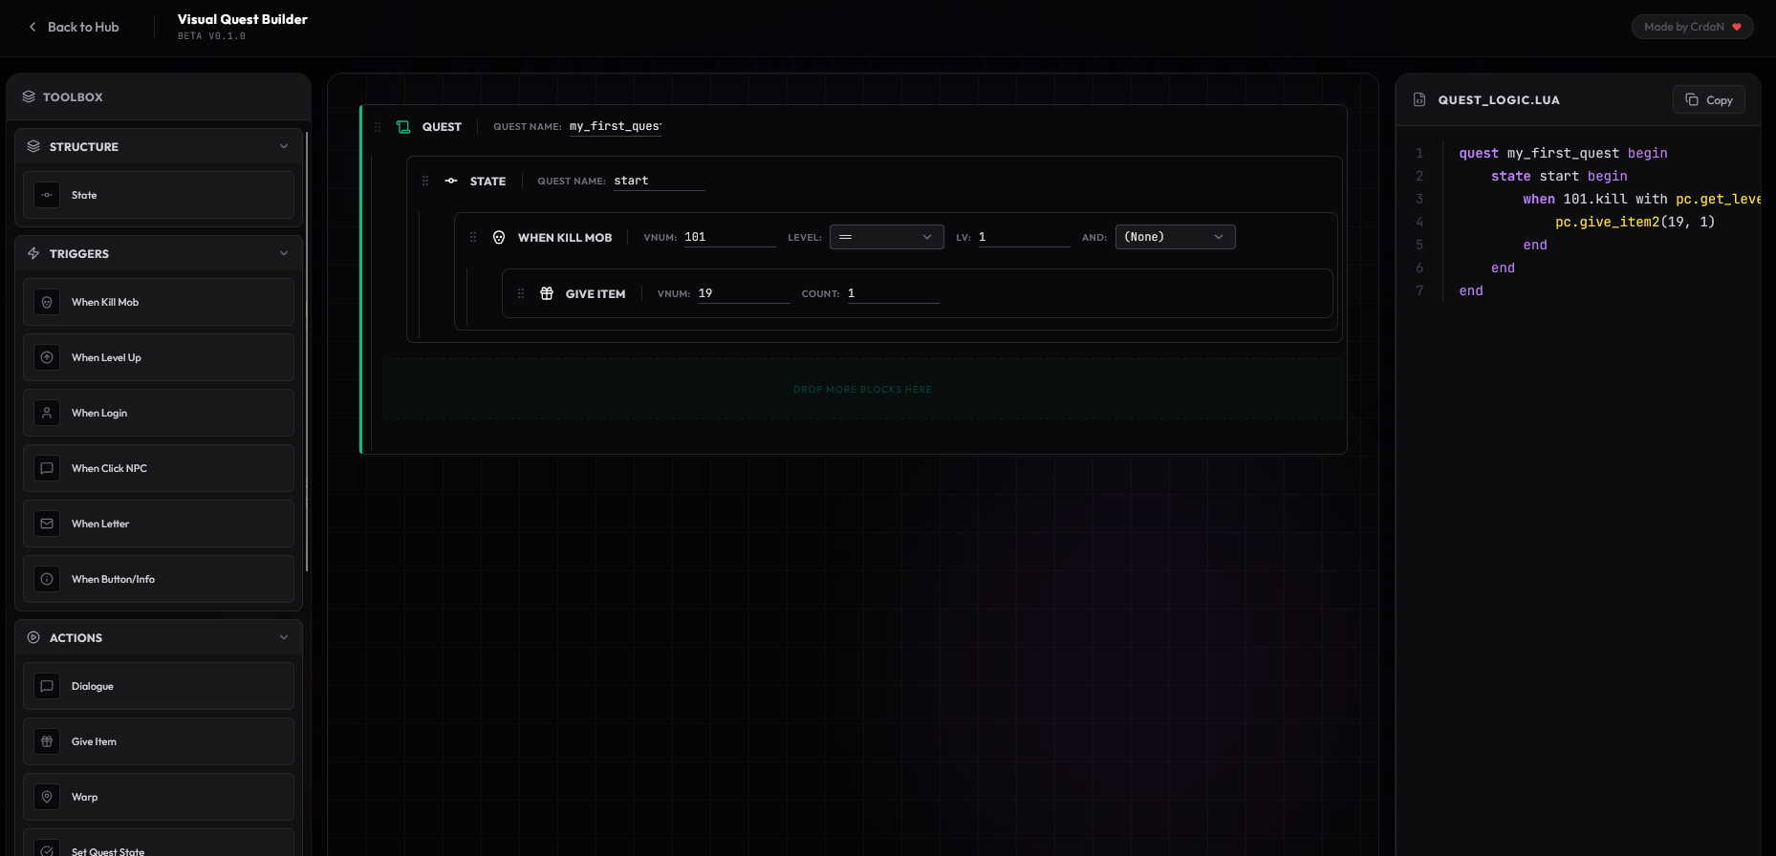1776x856 pixels.
Task: Open the AND condition dropdown showing (None)
Action: pyautogui.click(x=1175, y=237)
